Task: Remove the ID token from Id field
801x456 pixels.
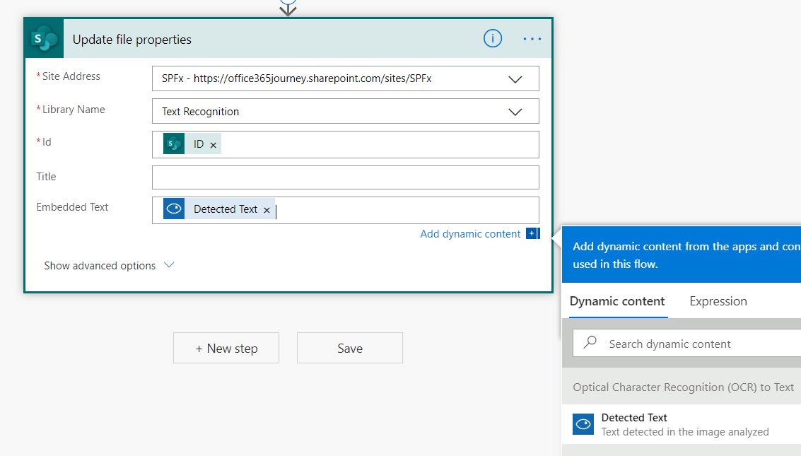Action: point(214,145)
